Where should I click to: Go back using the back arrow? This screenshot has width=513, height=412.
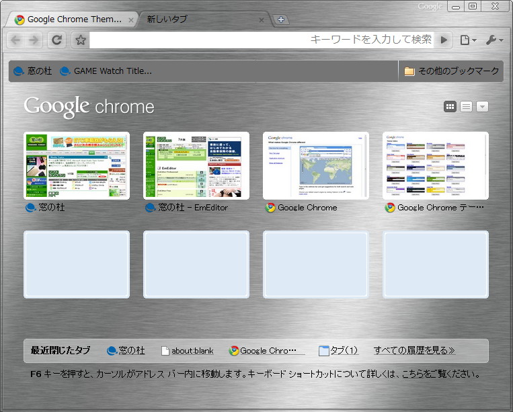[x=15, y=40]
